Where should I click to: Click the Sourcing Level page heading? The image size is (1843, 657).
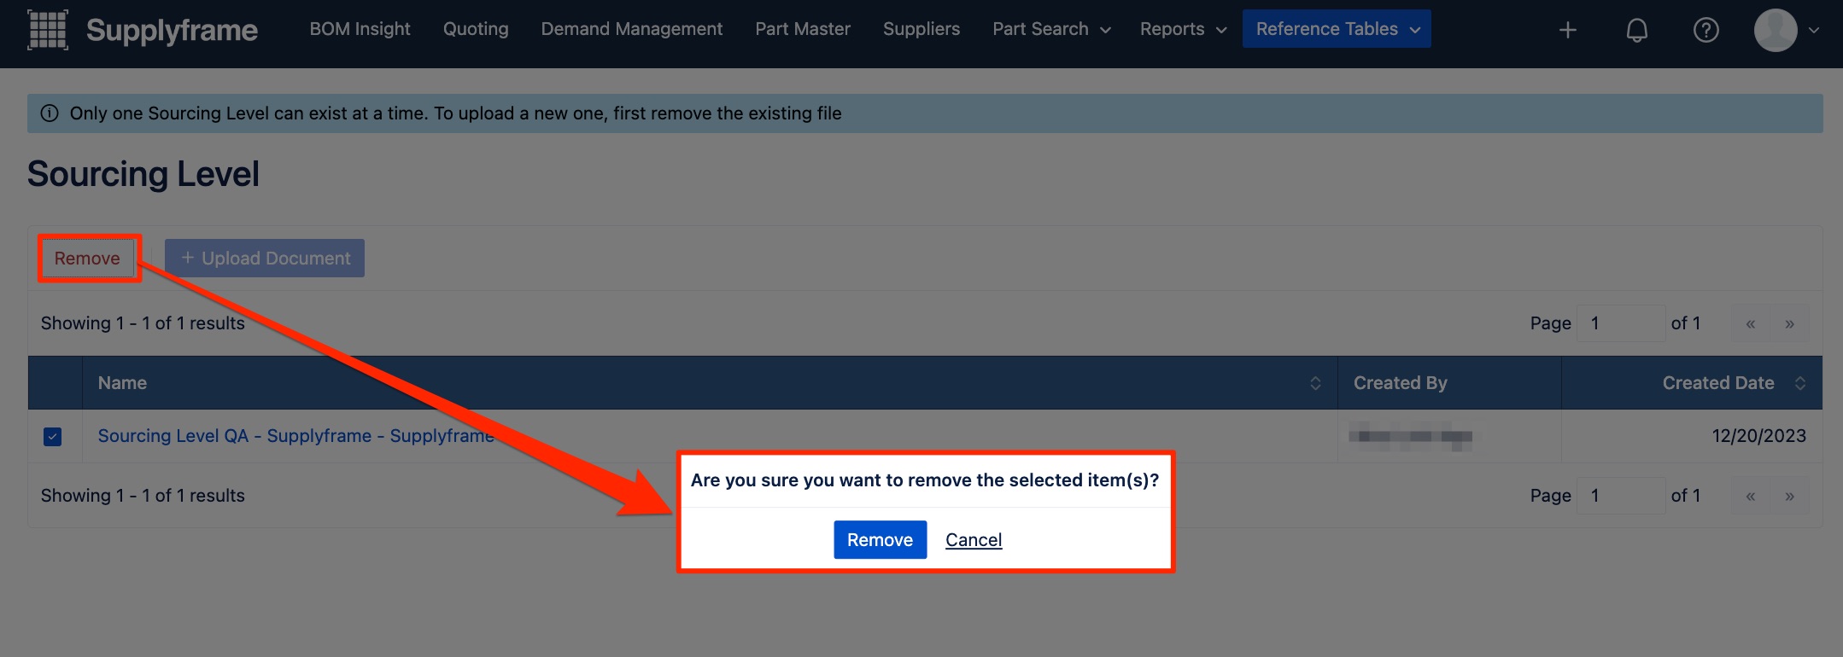[143, 174]
